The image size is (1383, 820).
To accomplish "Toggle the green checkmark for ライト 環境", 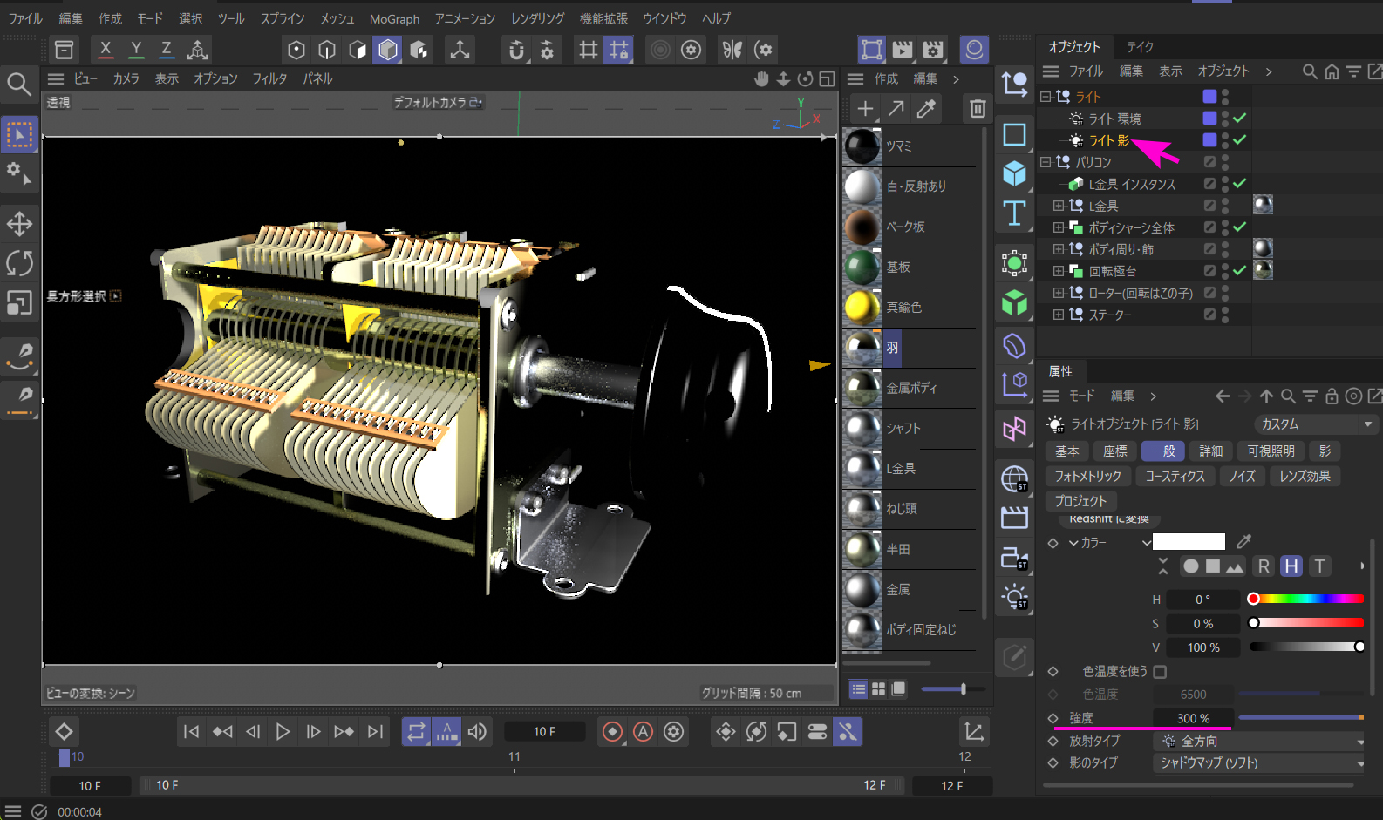I will pyautogui.click(x=1240, y=119).
